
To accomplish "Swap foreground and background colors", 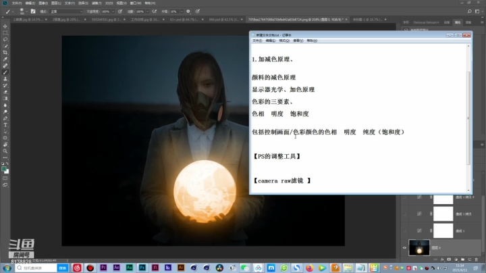I will (x=7, y=164).
